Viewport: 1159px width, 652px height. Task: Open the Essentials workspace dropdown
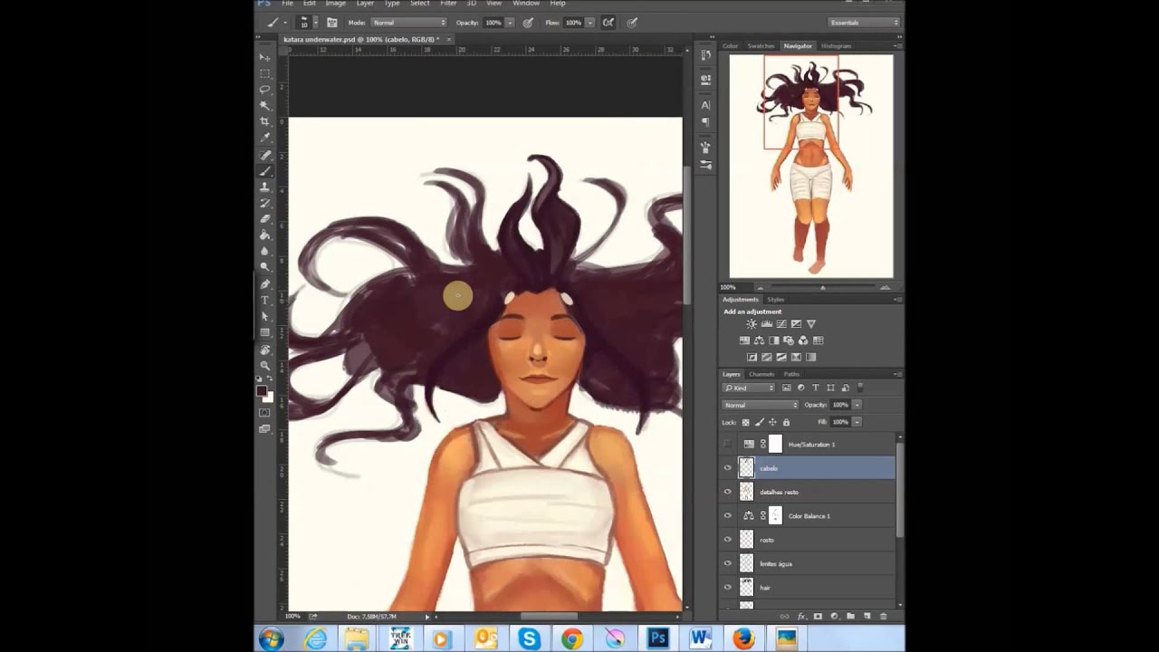pyautogui.click(x=864, y=22)
